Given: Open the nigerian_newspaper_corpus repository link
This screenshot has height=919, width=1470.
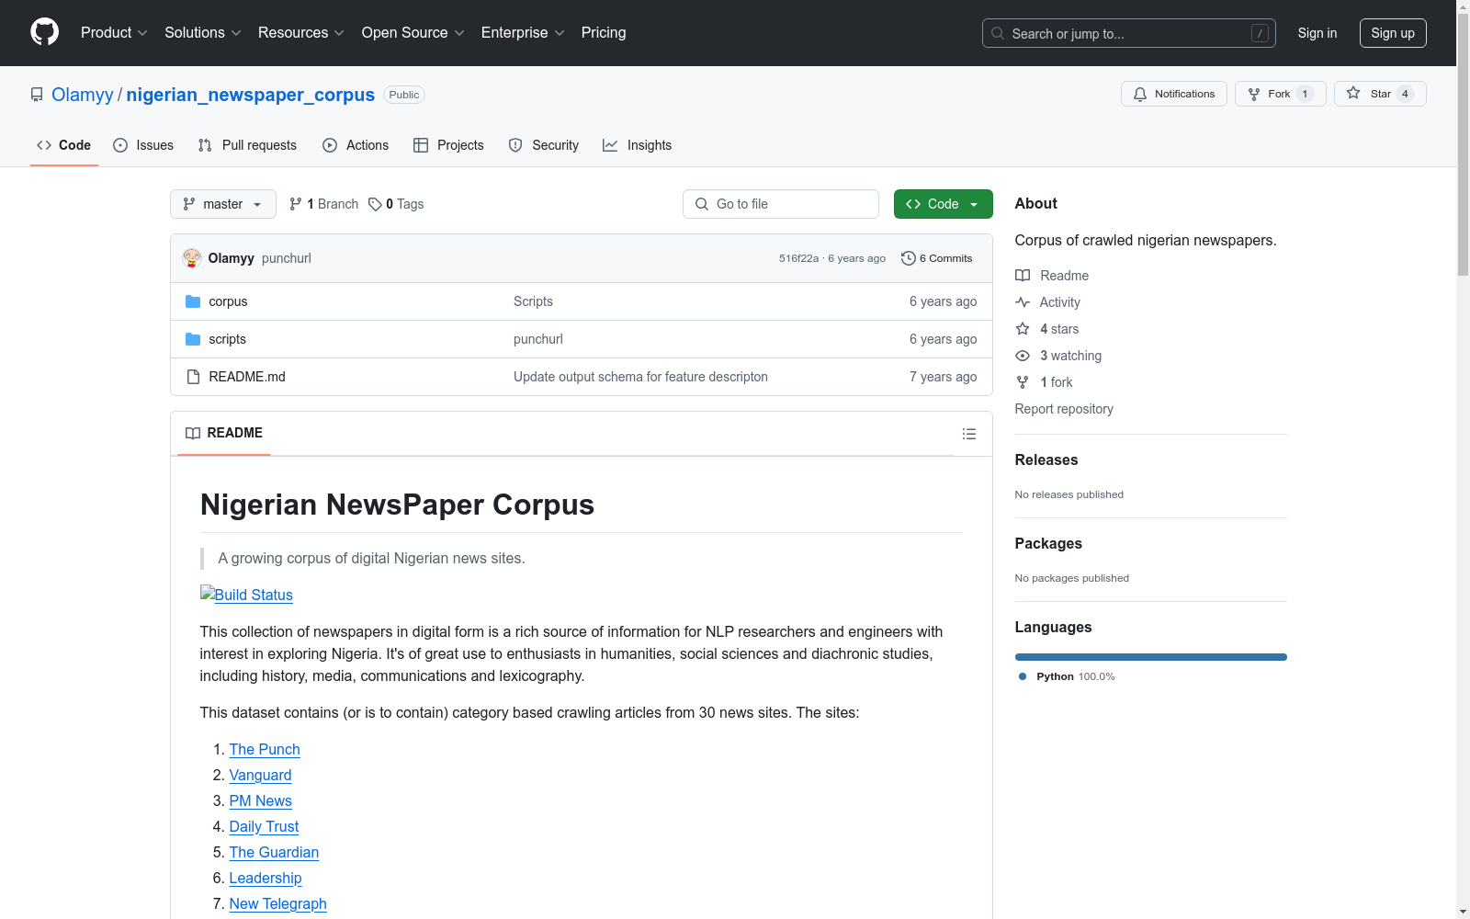Looking at the screenshot, I should tap(251, 95).
